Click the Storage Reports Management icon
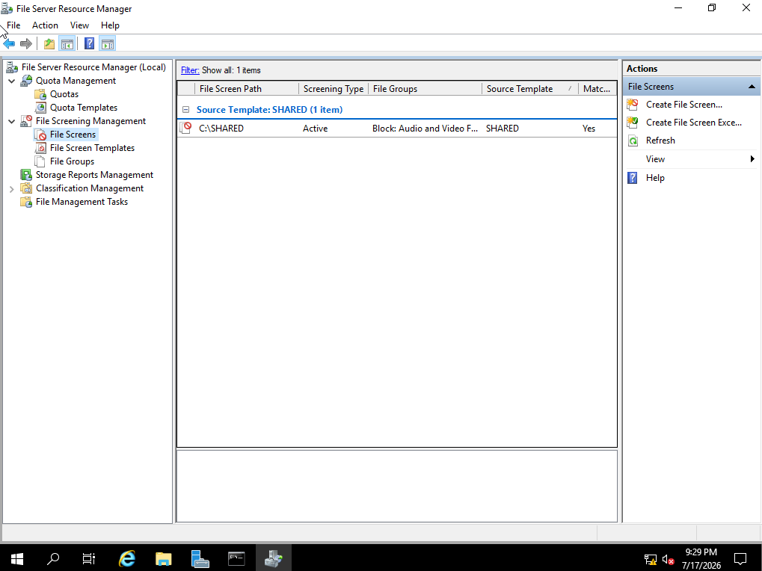The width and height of the screenshot is (762, 571). 26,175
